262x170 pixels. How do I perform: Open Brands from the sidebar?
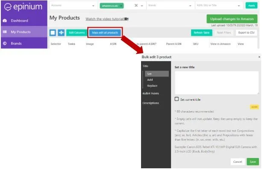[16, 44]
